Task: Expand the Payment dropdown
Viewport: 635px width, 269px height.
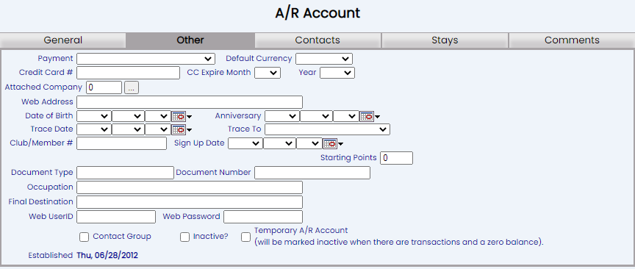Action: tap(146, 59)
